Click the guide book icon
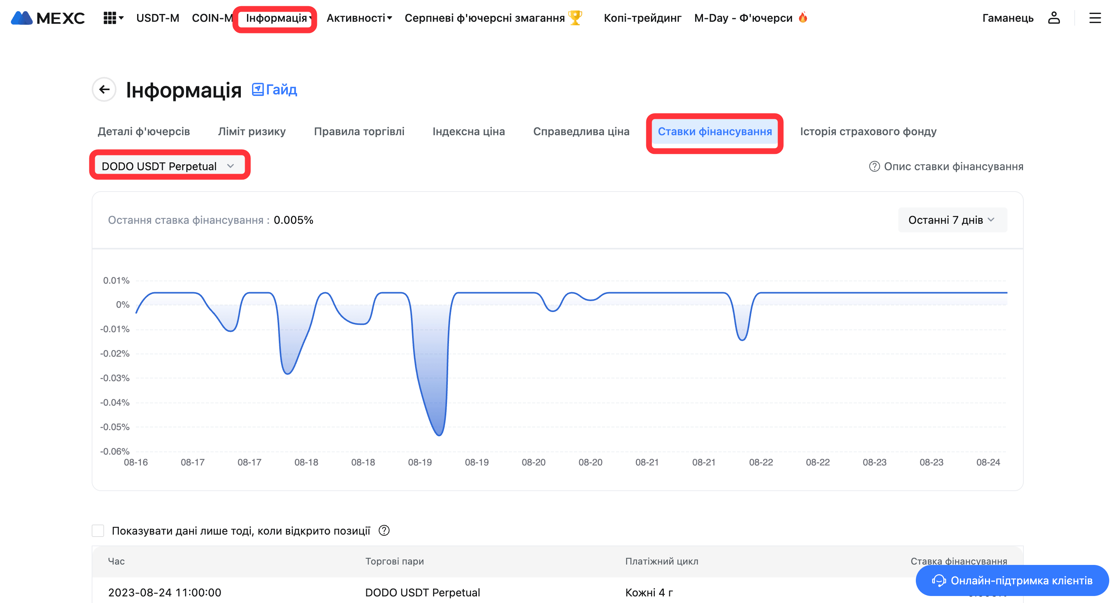This screenshot has width=1117, height=603. point(258,89)
